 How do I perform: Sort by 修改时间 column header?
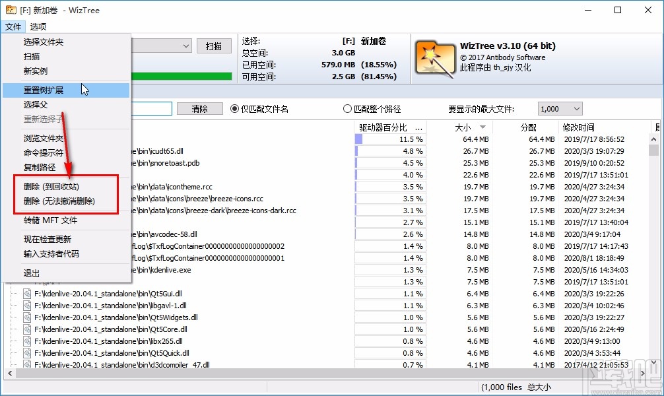pos(605,127)
